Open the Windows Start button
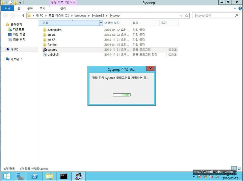This screenshot has height=181, width=243. pos(6,176)
